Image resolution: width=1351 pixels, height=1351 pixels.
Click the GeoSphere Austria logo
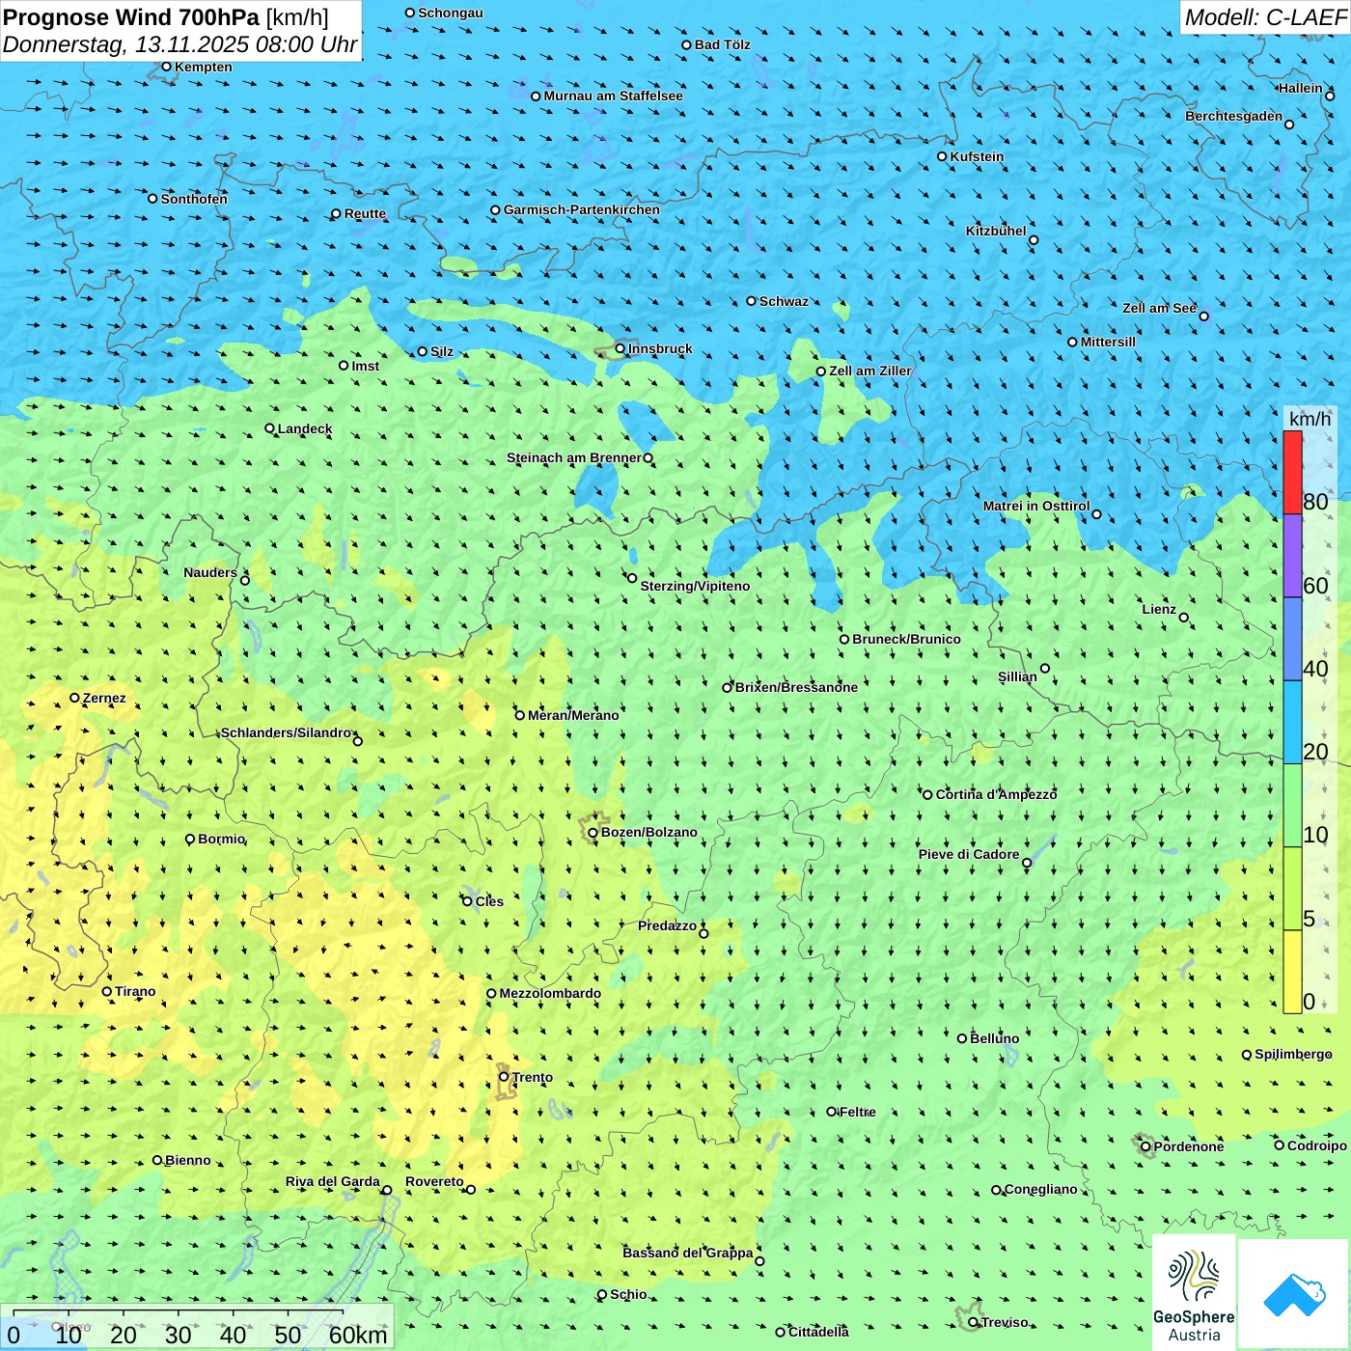pos(1194,1292)
